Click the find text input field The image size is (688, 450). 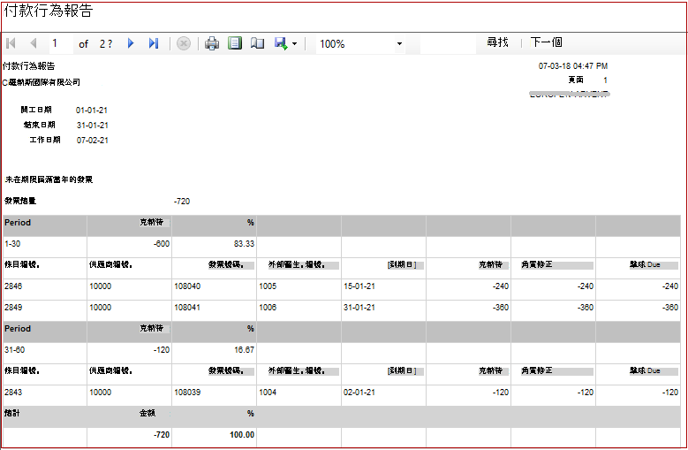click(x=448, y=43)
